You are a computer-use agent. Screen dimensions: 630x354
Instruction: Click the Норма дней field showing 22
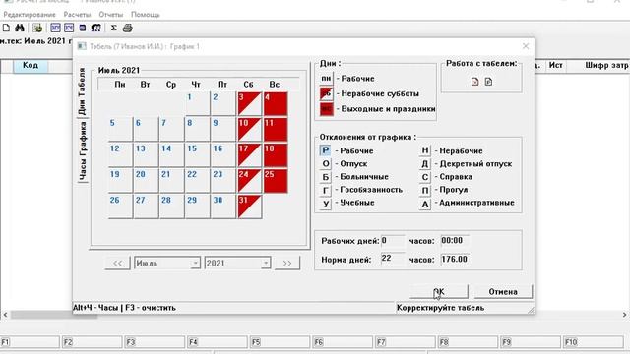pos(393,259)
